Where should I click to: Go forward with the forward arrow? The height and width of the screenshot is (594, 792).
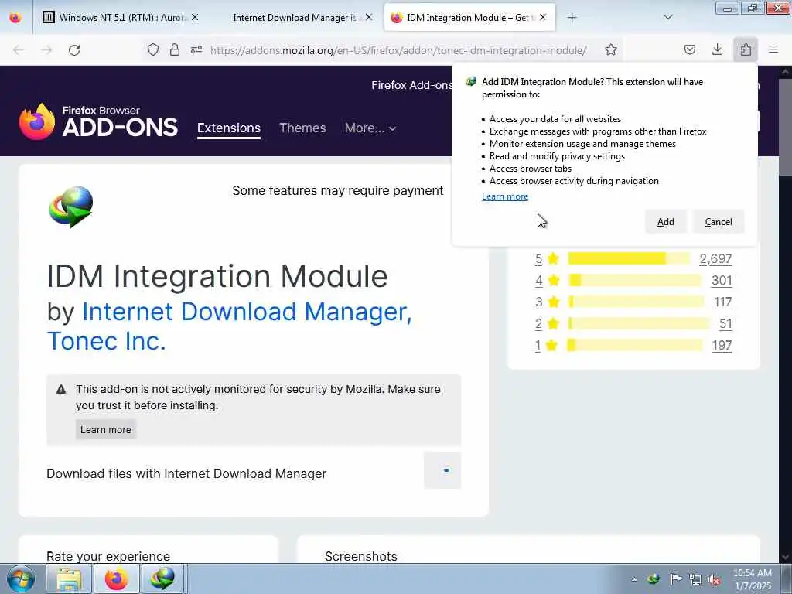[x=46, y=50]
